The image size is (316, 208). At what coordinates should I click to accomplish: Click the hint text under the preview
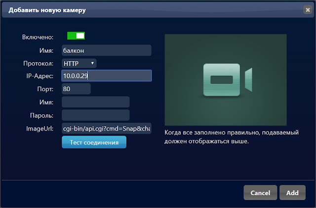(232, 137)
